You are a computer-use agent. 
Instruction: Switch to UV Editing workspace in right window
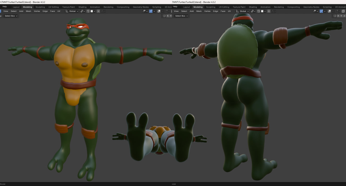click(224, 7)
